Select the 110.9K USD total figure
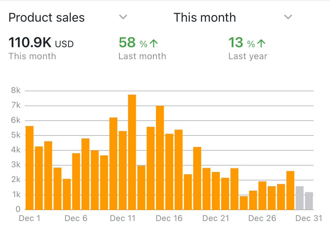The height and width of the screenshot is (229, 330). point(41,43)
